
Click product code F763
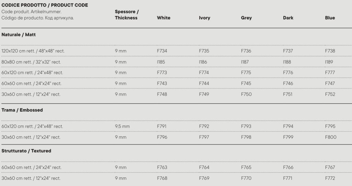pos(162,167)
